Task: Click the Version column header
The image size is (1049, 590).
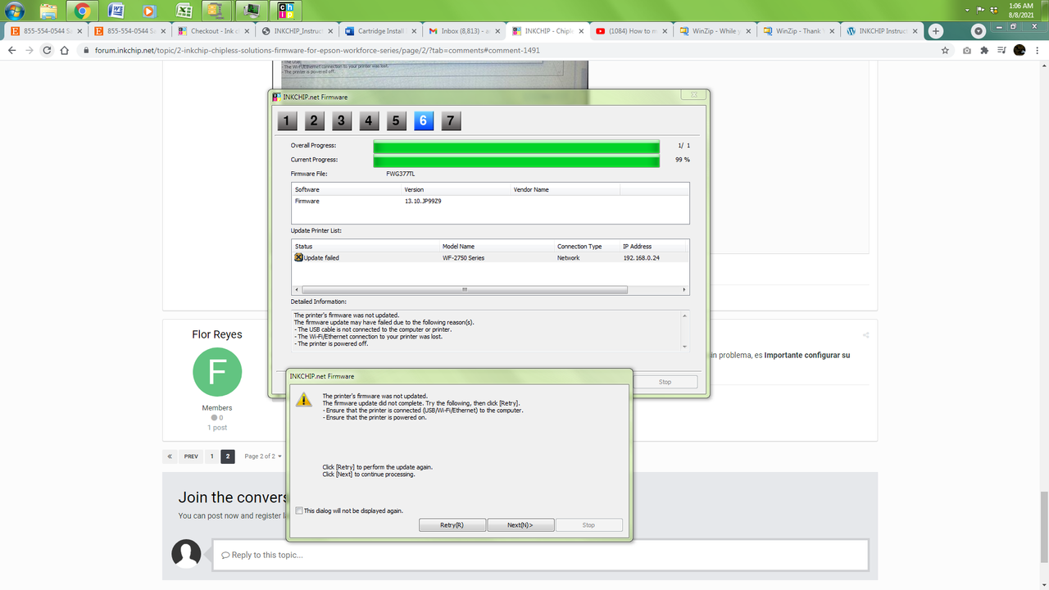Action: click(x=456, y=189)
